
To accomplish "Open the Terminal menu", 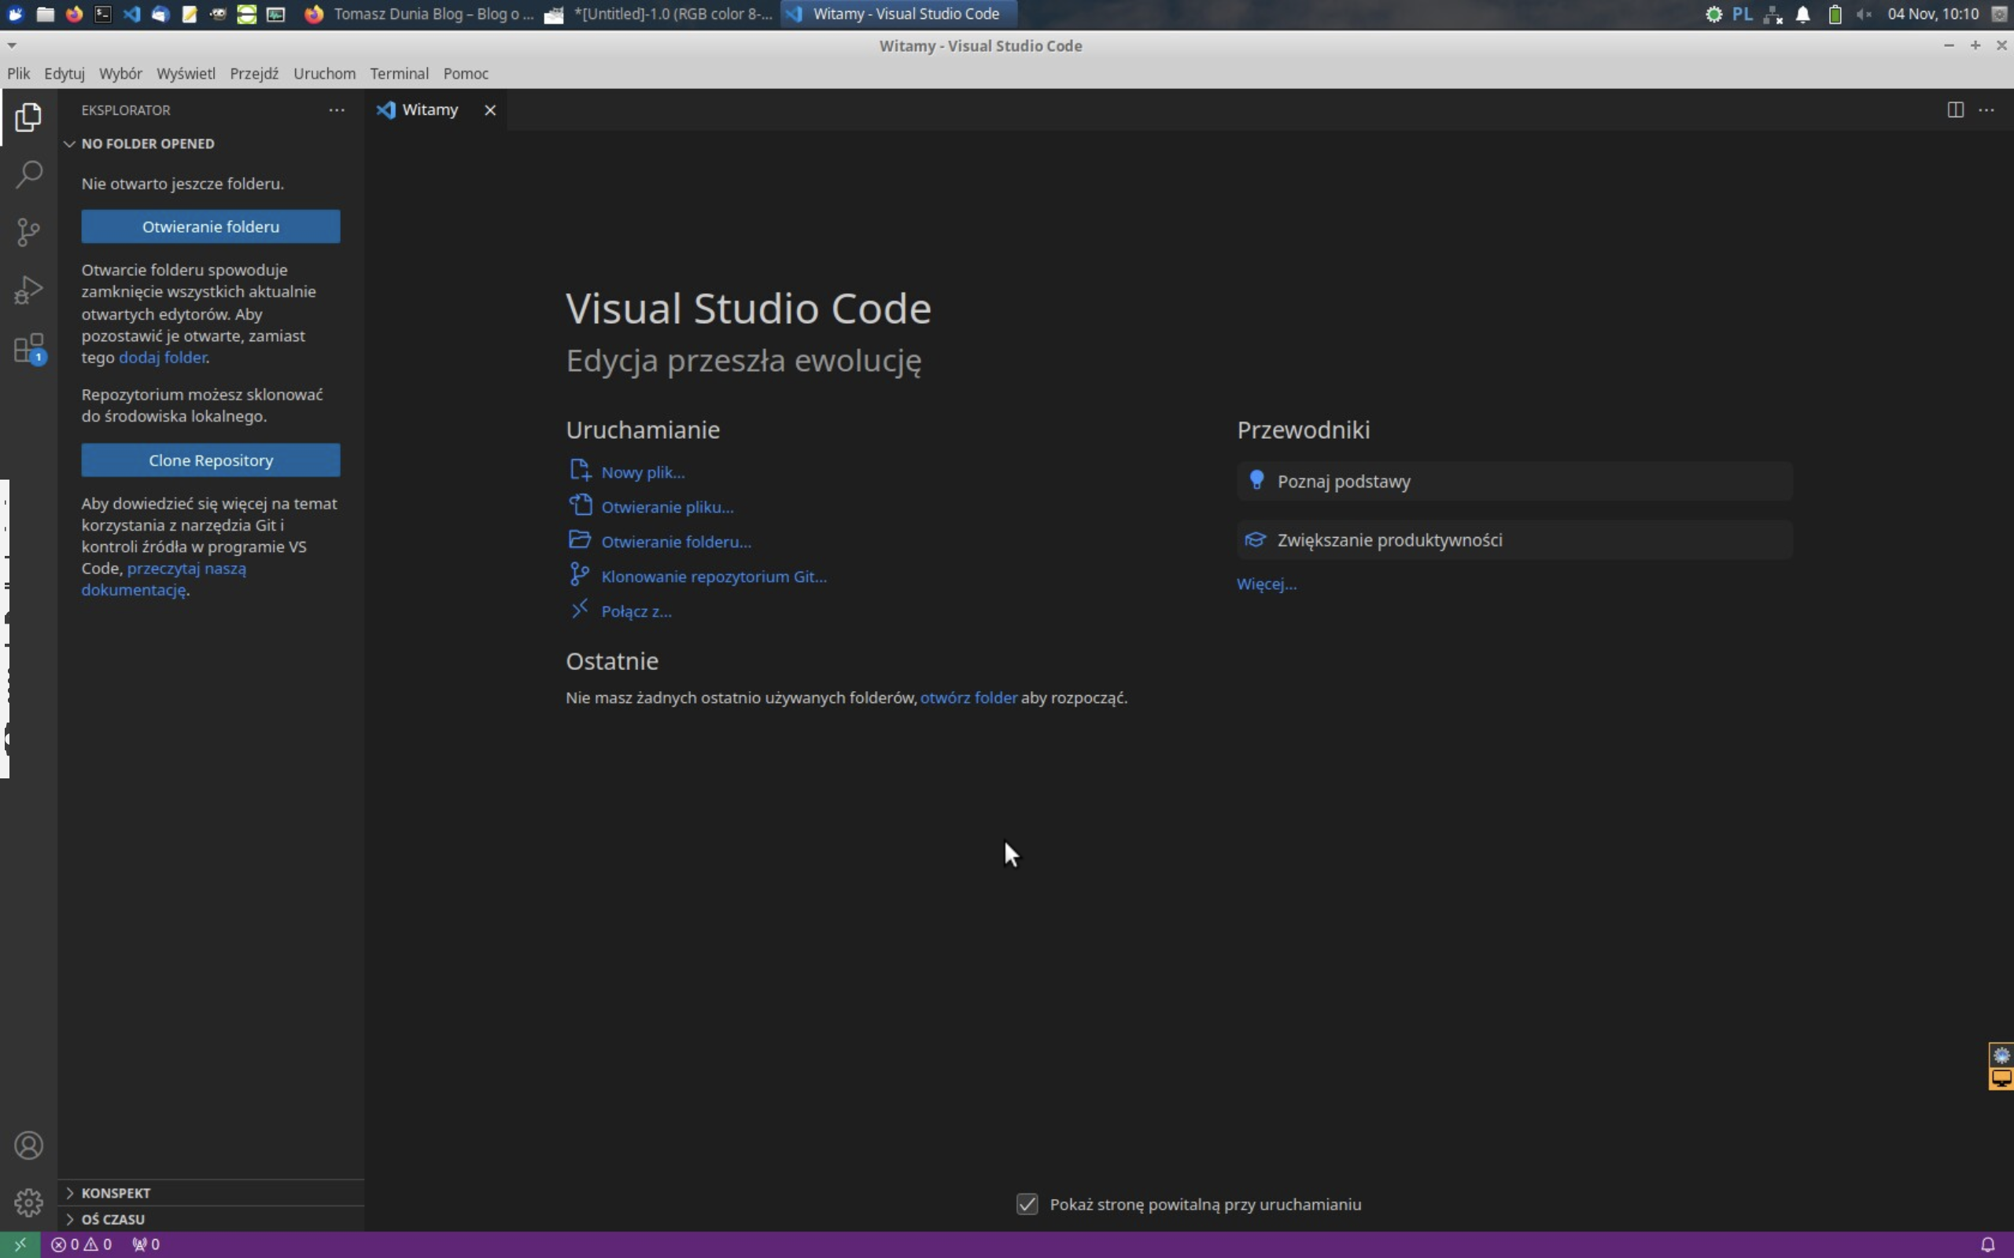I will (399, 73).
